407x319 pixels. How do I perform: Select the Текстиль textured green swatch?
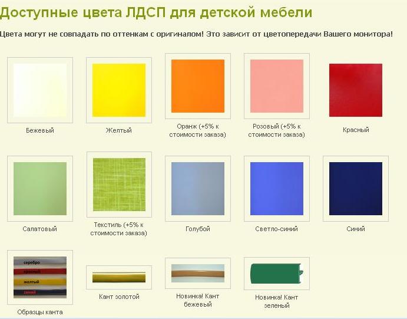tap(119, 185)
